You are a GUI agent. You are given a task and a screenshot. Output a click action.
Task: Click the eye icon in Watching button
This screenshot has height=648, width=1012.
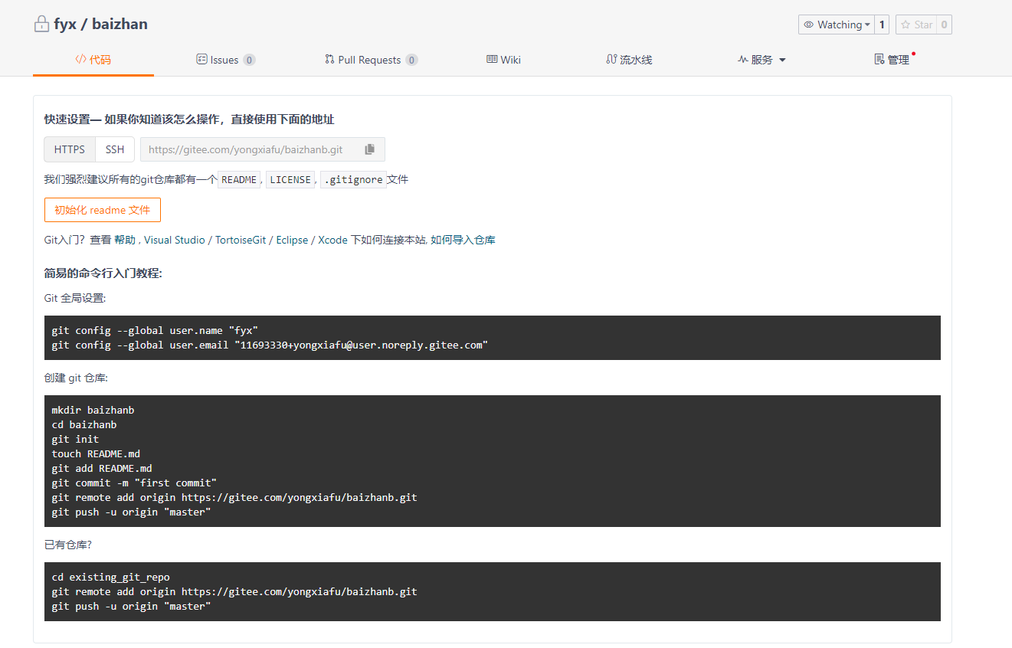[808, 25]
